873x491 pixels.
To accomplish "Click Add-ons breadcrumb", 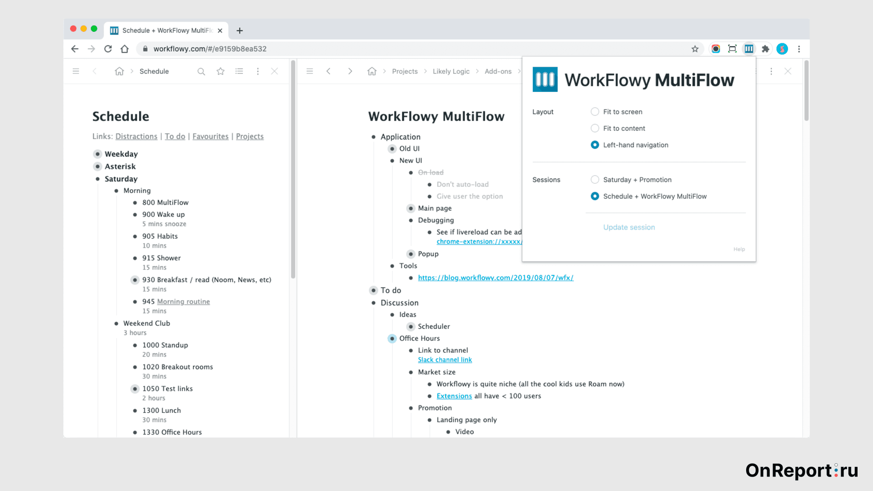I will [x=498, y=71].
